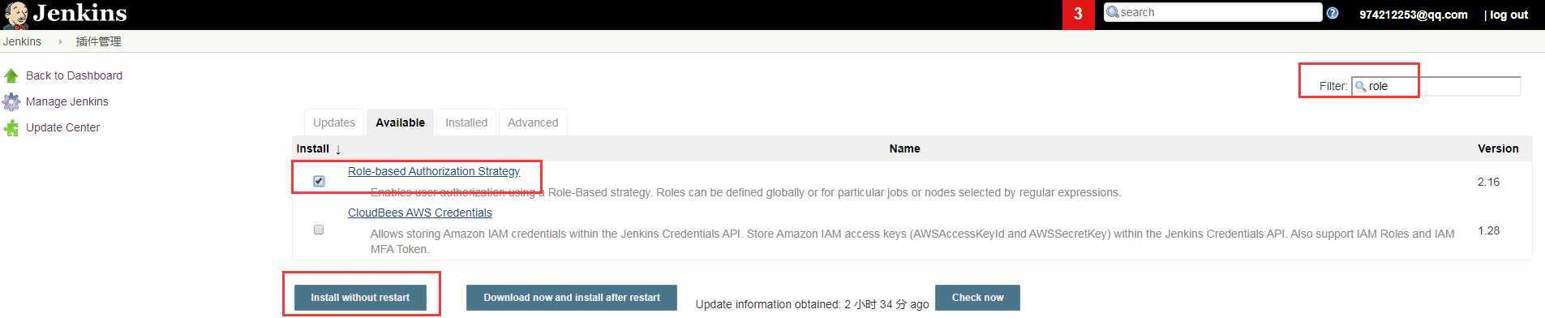Switch to the Updates tab
Screen dimensions: 1545x318
334,122
